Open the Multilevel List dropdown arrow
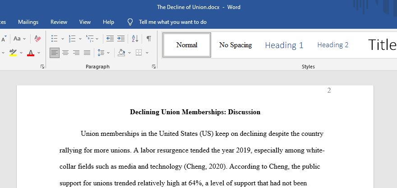This screenshot has height=188, width=397. pyautogui.click(x=97, y=39)
